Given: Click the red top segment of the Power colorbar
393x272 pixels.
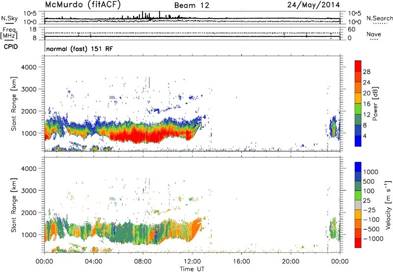Looking at the screenshot, I should (358, 66).
